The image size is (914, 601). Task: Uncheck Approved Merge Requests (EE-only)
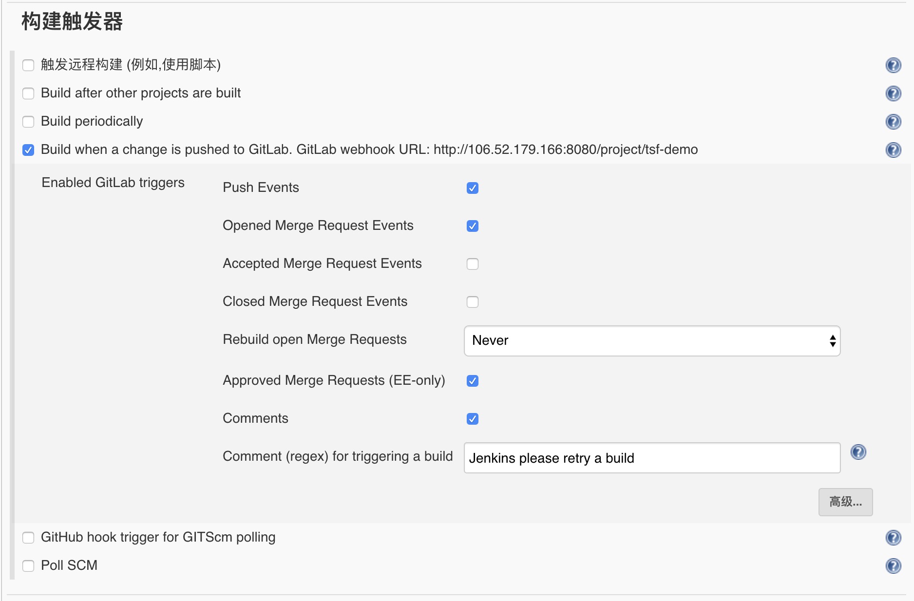pyautogui.click(x=472, y=381)
